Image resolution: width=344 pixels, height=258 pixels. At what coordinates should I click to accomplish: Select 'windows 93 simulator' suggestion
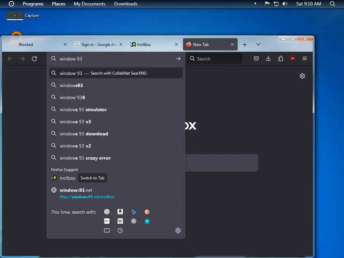[116, 110]
